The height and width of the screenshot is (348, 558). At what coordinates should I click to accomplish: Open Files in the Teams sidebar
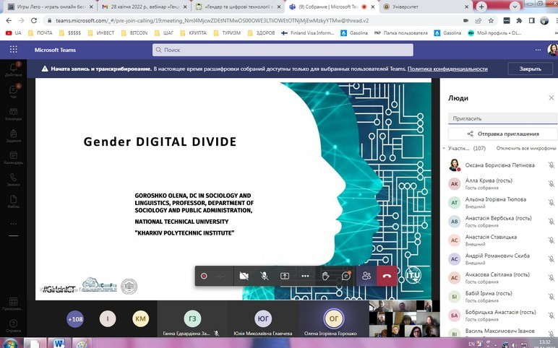(13, 203)
